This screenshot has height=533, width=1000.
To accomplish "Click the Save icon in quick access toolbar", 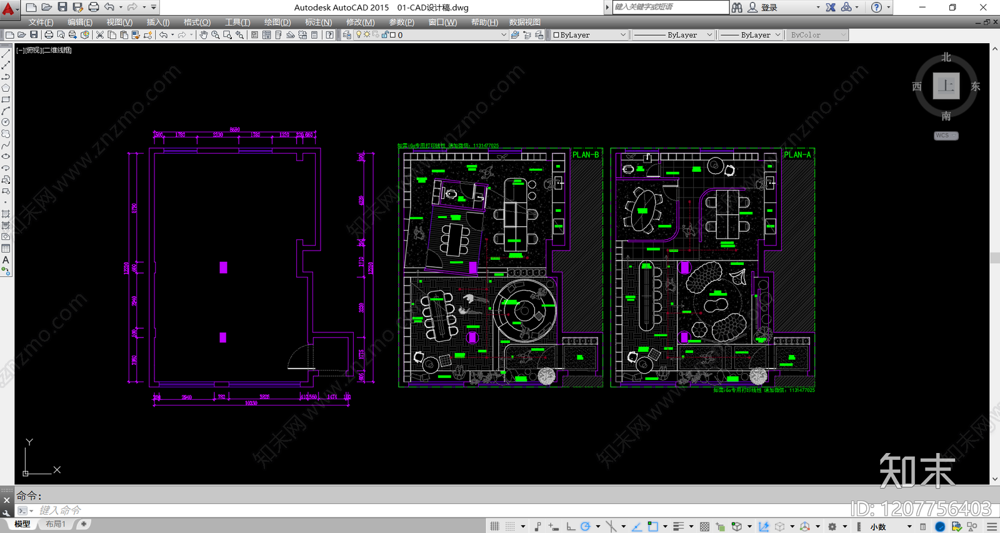I will pyautogui.click(x=62, y=7).
